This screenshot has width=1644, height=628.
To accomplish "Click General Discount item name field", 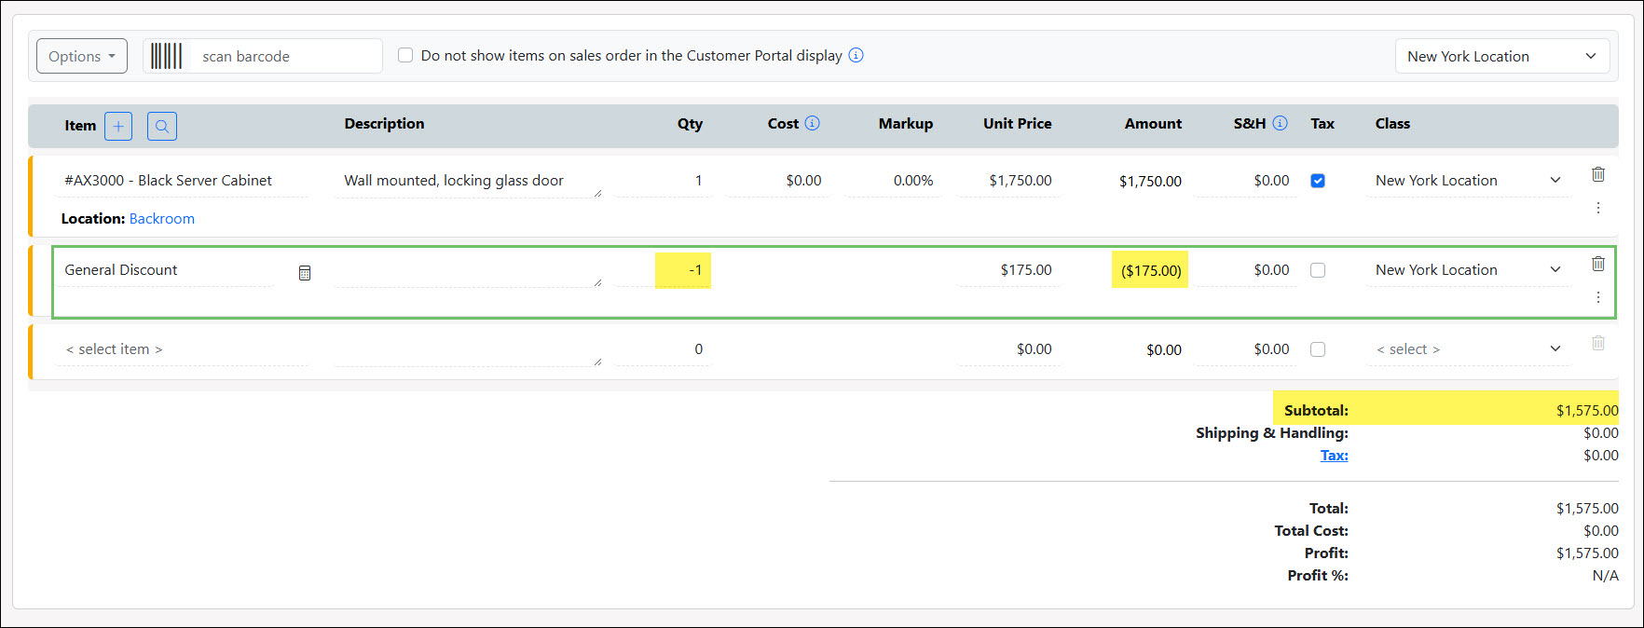I will point(166,270).
